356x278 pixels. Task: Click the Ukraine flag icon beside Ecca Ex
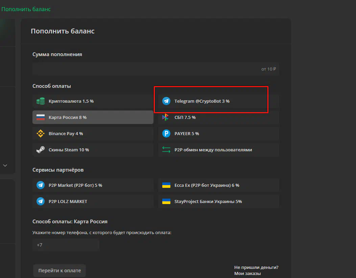(x=166, y=185)
